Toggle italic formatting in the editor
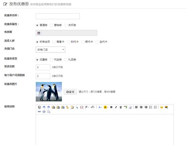This screenshot has height=145, width=187. pyautogui.click(x=116, y=107)
